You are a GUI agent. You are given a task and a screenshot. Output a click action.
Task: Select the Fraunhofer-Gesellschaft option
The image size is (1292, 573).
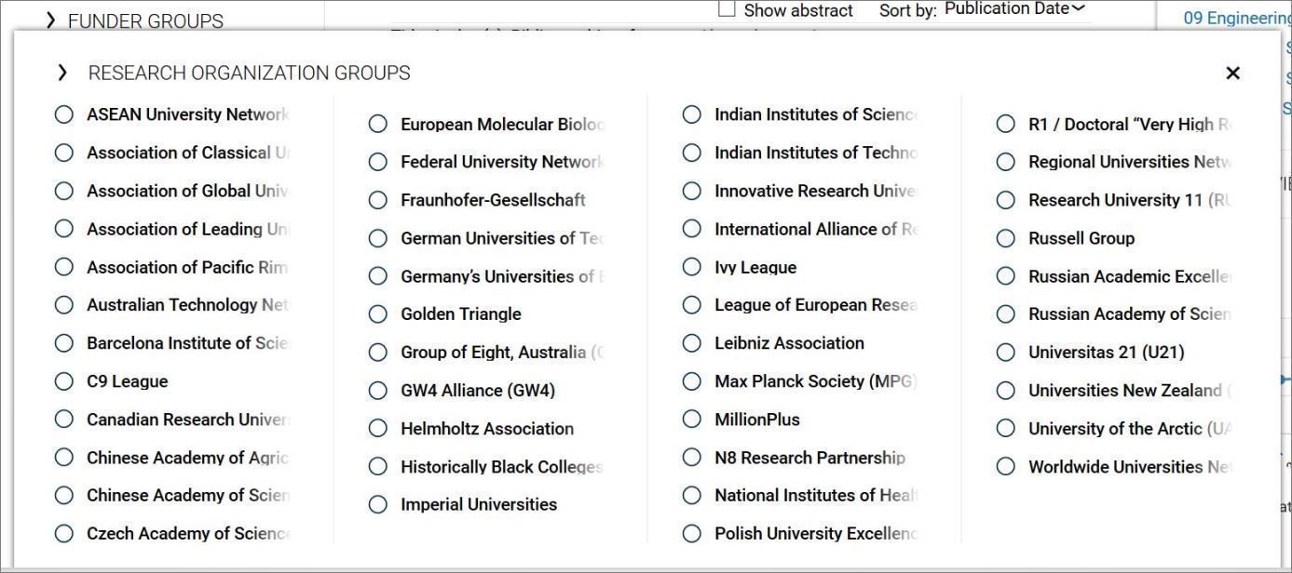(377, 200)
